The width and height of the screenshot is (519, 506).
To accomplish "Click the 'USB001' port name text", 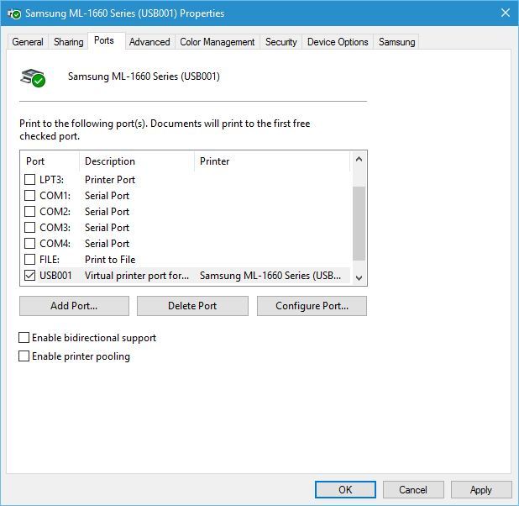I will tap(55, 276).
